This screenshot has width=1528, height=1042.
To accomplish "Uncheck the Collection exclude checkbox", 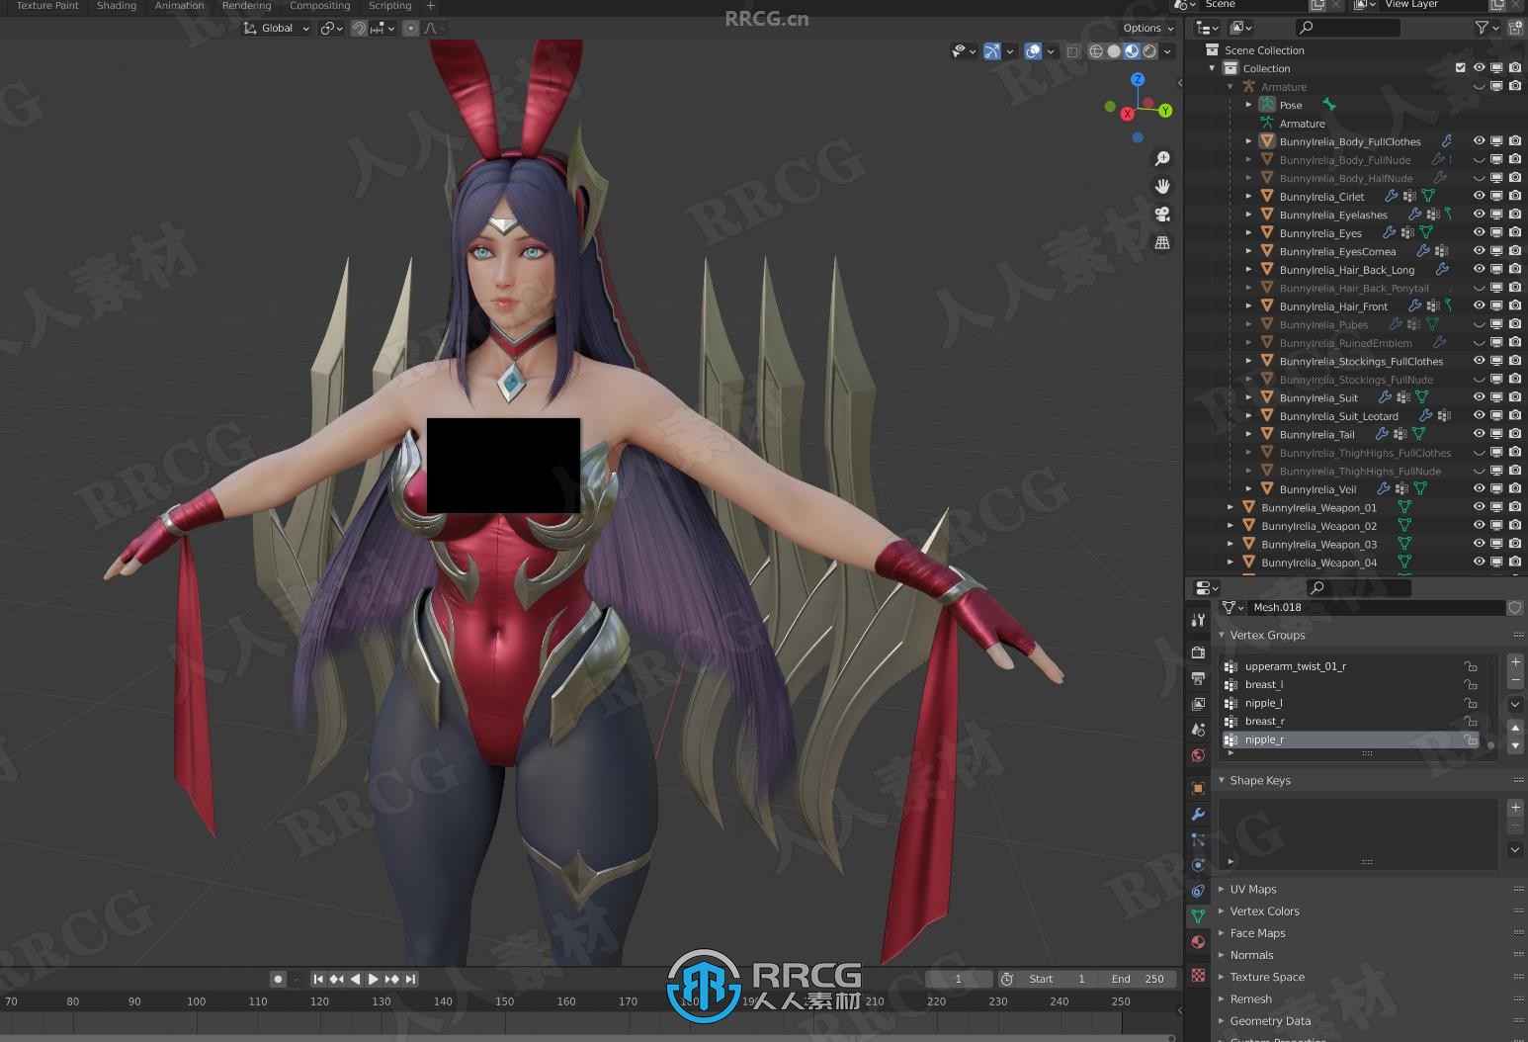I will tap(1461, 68).
